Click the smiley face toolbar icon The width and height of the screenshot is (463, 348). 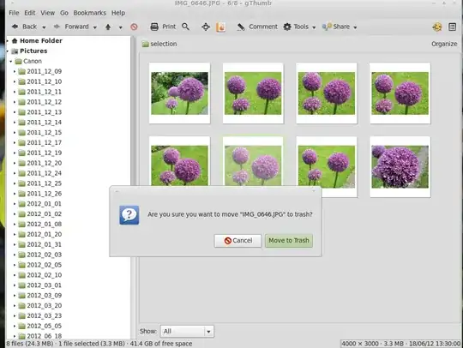pyautogui.click(x=437, y=27)
